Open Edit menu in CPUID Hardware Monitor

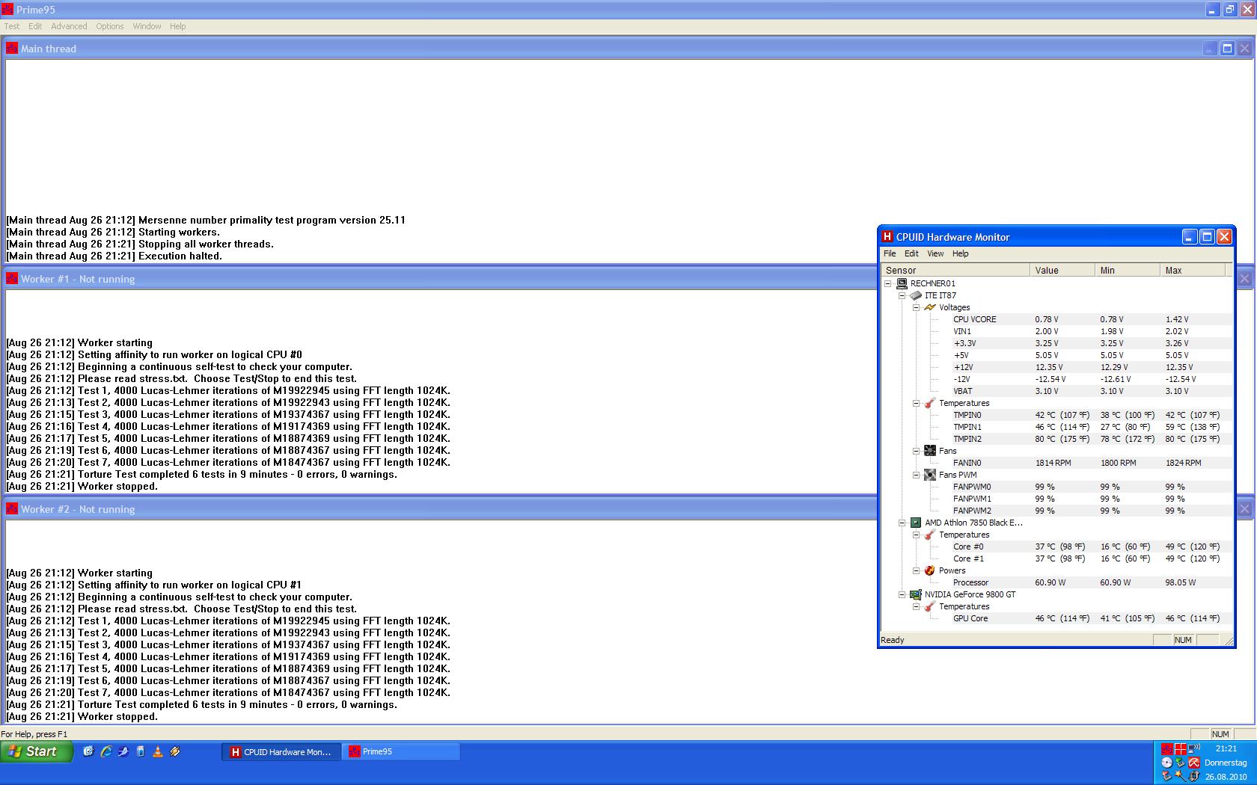pos(911,253)
